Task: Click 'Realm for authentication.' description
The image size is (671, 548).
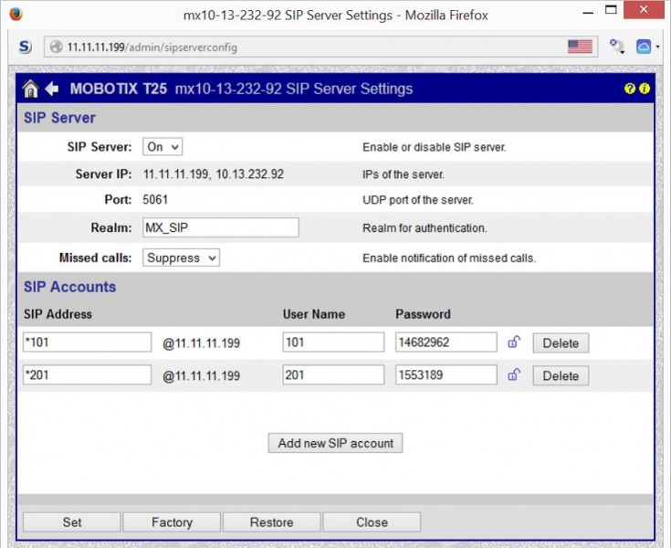Action: click(425, 227)
